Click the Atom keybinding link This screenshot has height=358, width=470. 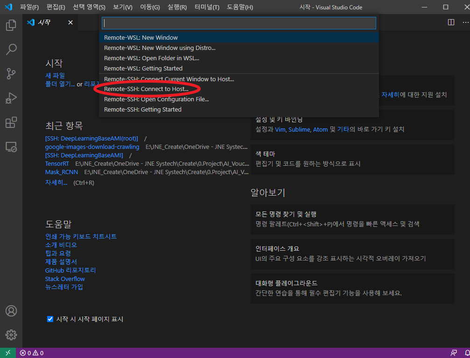(x=321, y=130)
